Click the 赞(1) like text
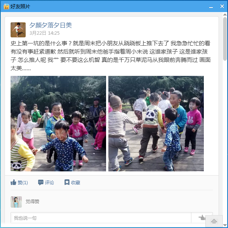This screenshot has height=228, width=228. [x=23, y=182]
